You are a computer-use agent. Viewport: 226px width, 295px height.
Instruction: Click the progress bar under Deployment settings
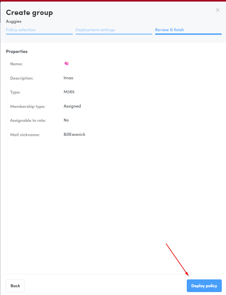coord(114,34)
